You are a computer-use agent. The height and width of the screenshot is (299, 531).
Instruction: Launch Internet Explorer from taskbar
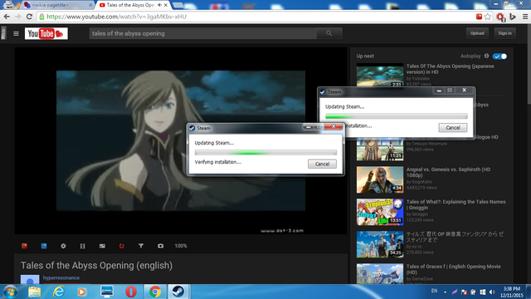[x=59, y=292]
